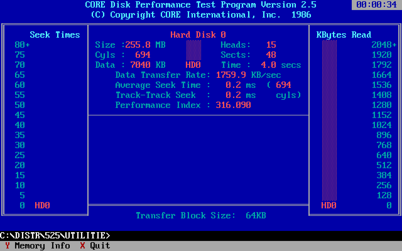Click the Cyls value 694

coord(143,55)
